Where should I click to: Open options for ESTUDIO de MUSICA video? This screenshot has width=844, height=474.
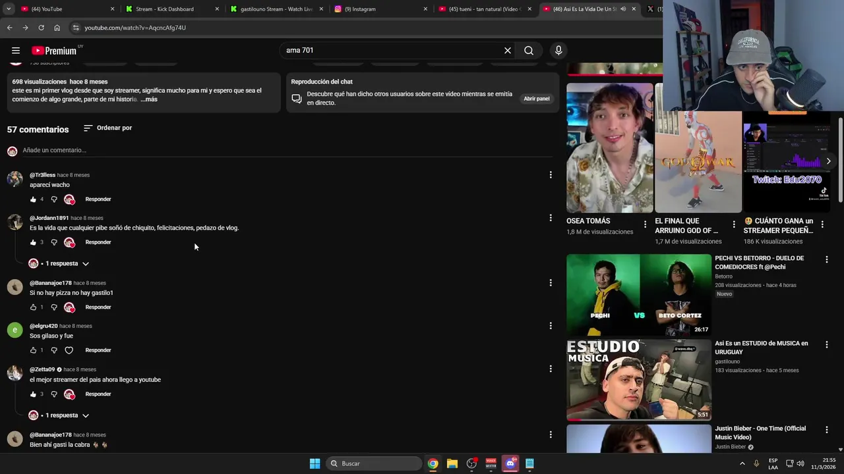pyautogui.click(x=826, y=345)
